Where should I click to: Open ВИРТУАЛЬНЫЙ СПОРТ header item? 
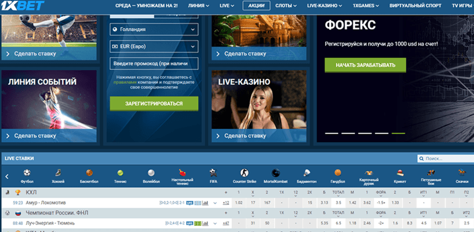(415, 5)
